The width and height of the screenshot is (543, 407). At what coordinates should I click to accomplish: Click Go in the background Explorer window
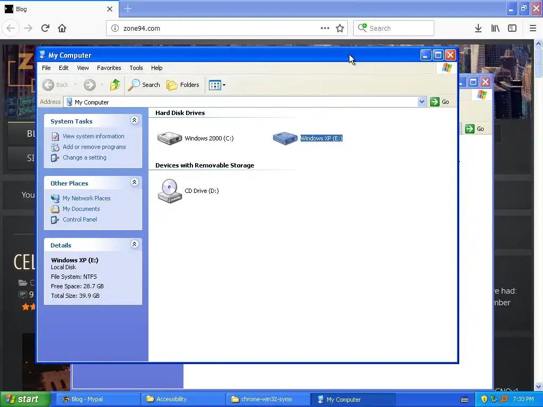point(475,129)
